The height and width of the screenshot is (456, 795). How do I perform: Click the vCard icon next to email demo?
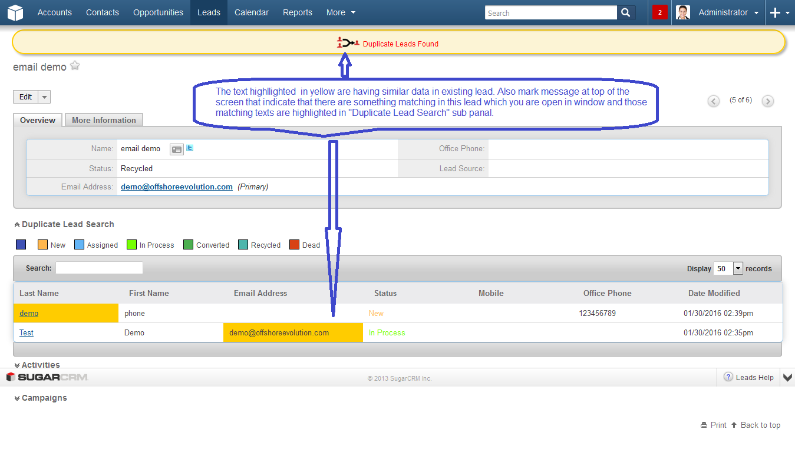[176, 149]
